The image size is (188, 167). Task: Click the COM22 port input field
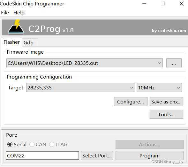point(42,156)
